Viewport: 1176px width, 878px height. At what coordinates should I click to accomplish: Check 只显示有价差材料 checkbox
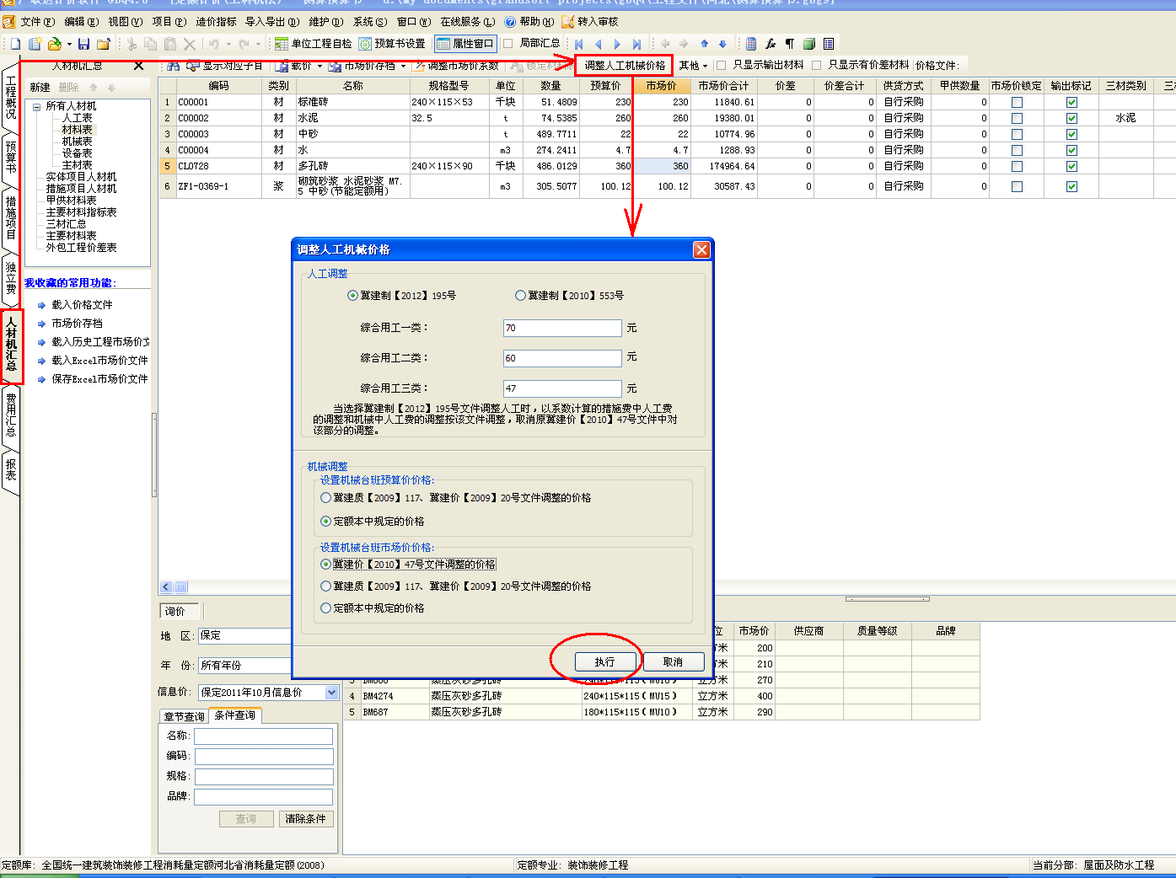coord(816,66)
